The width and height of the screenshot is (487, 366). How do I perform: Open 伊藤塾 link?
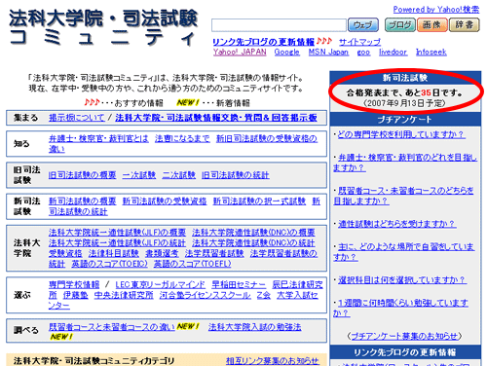(75, 295)
